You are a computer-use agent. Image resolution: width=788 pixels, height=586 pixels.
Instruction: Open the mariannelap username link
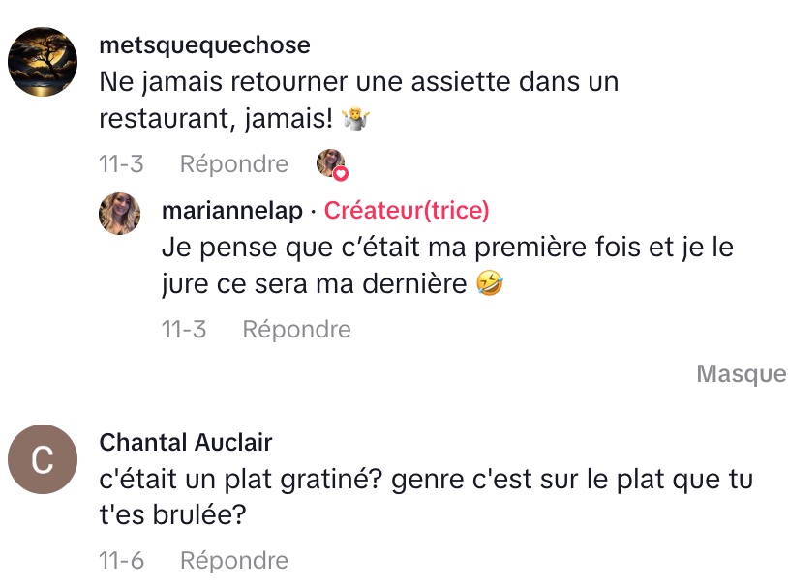(x=231, y=211)
